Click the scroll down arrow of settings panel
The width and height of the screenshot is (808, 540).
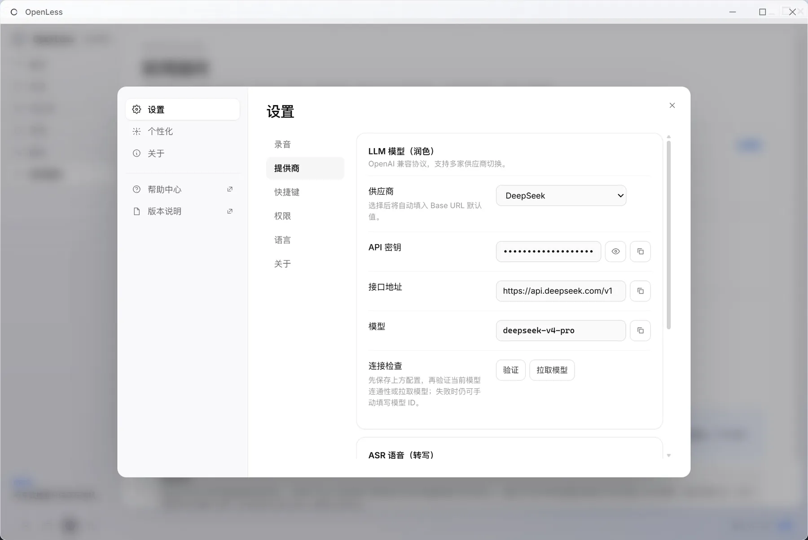pos(669,456)
